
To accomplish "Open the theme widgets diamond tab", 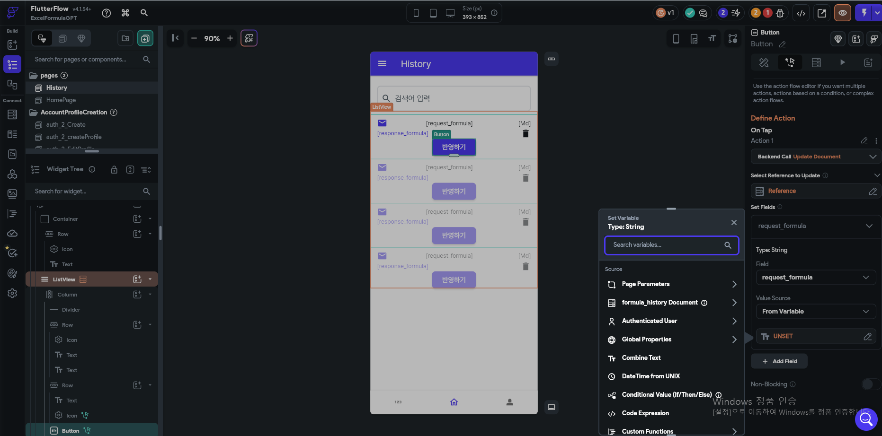I will point(81,38).
